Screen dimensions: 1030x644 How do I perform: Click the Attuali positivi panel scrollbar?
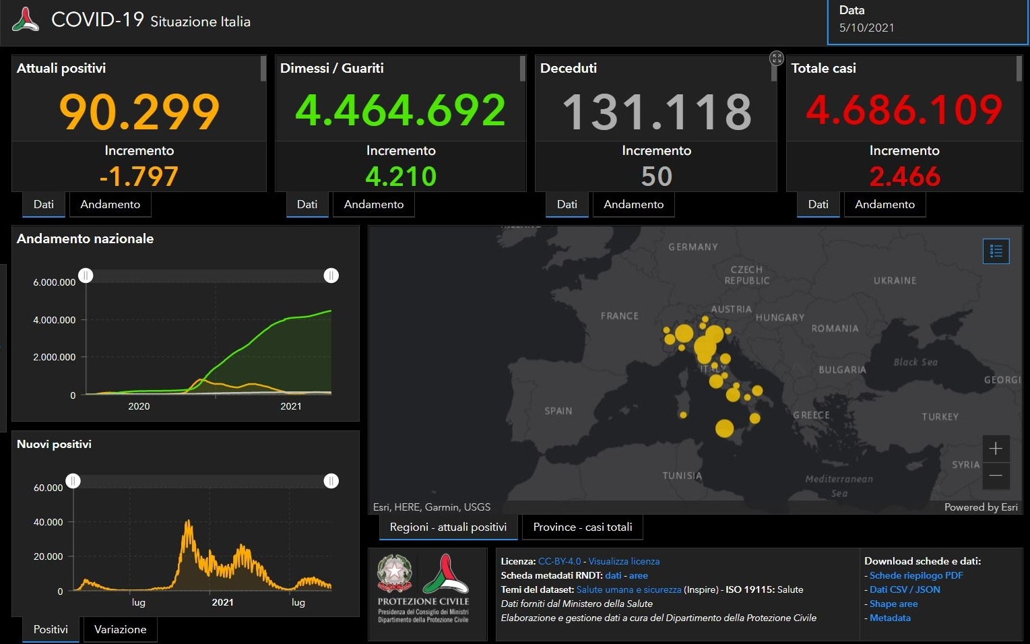click(x=263, y=69)
